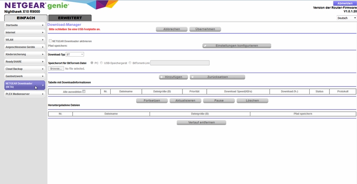Click the BitTorrent-Link text field
The height and width of the screenshot is (184, 357).
click(180, 63)
